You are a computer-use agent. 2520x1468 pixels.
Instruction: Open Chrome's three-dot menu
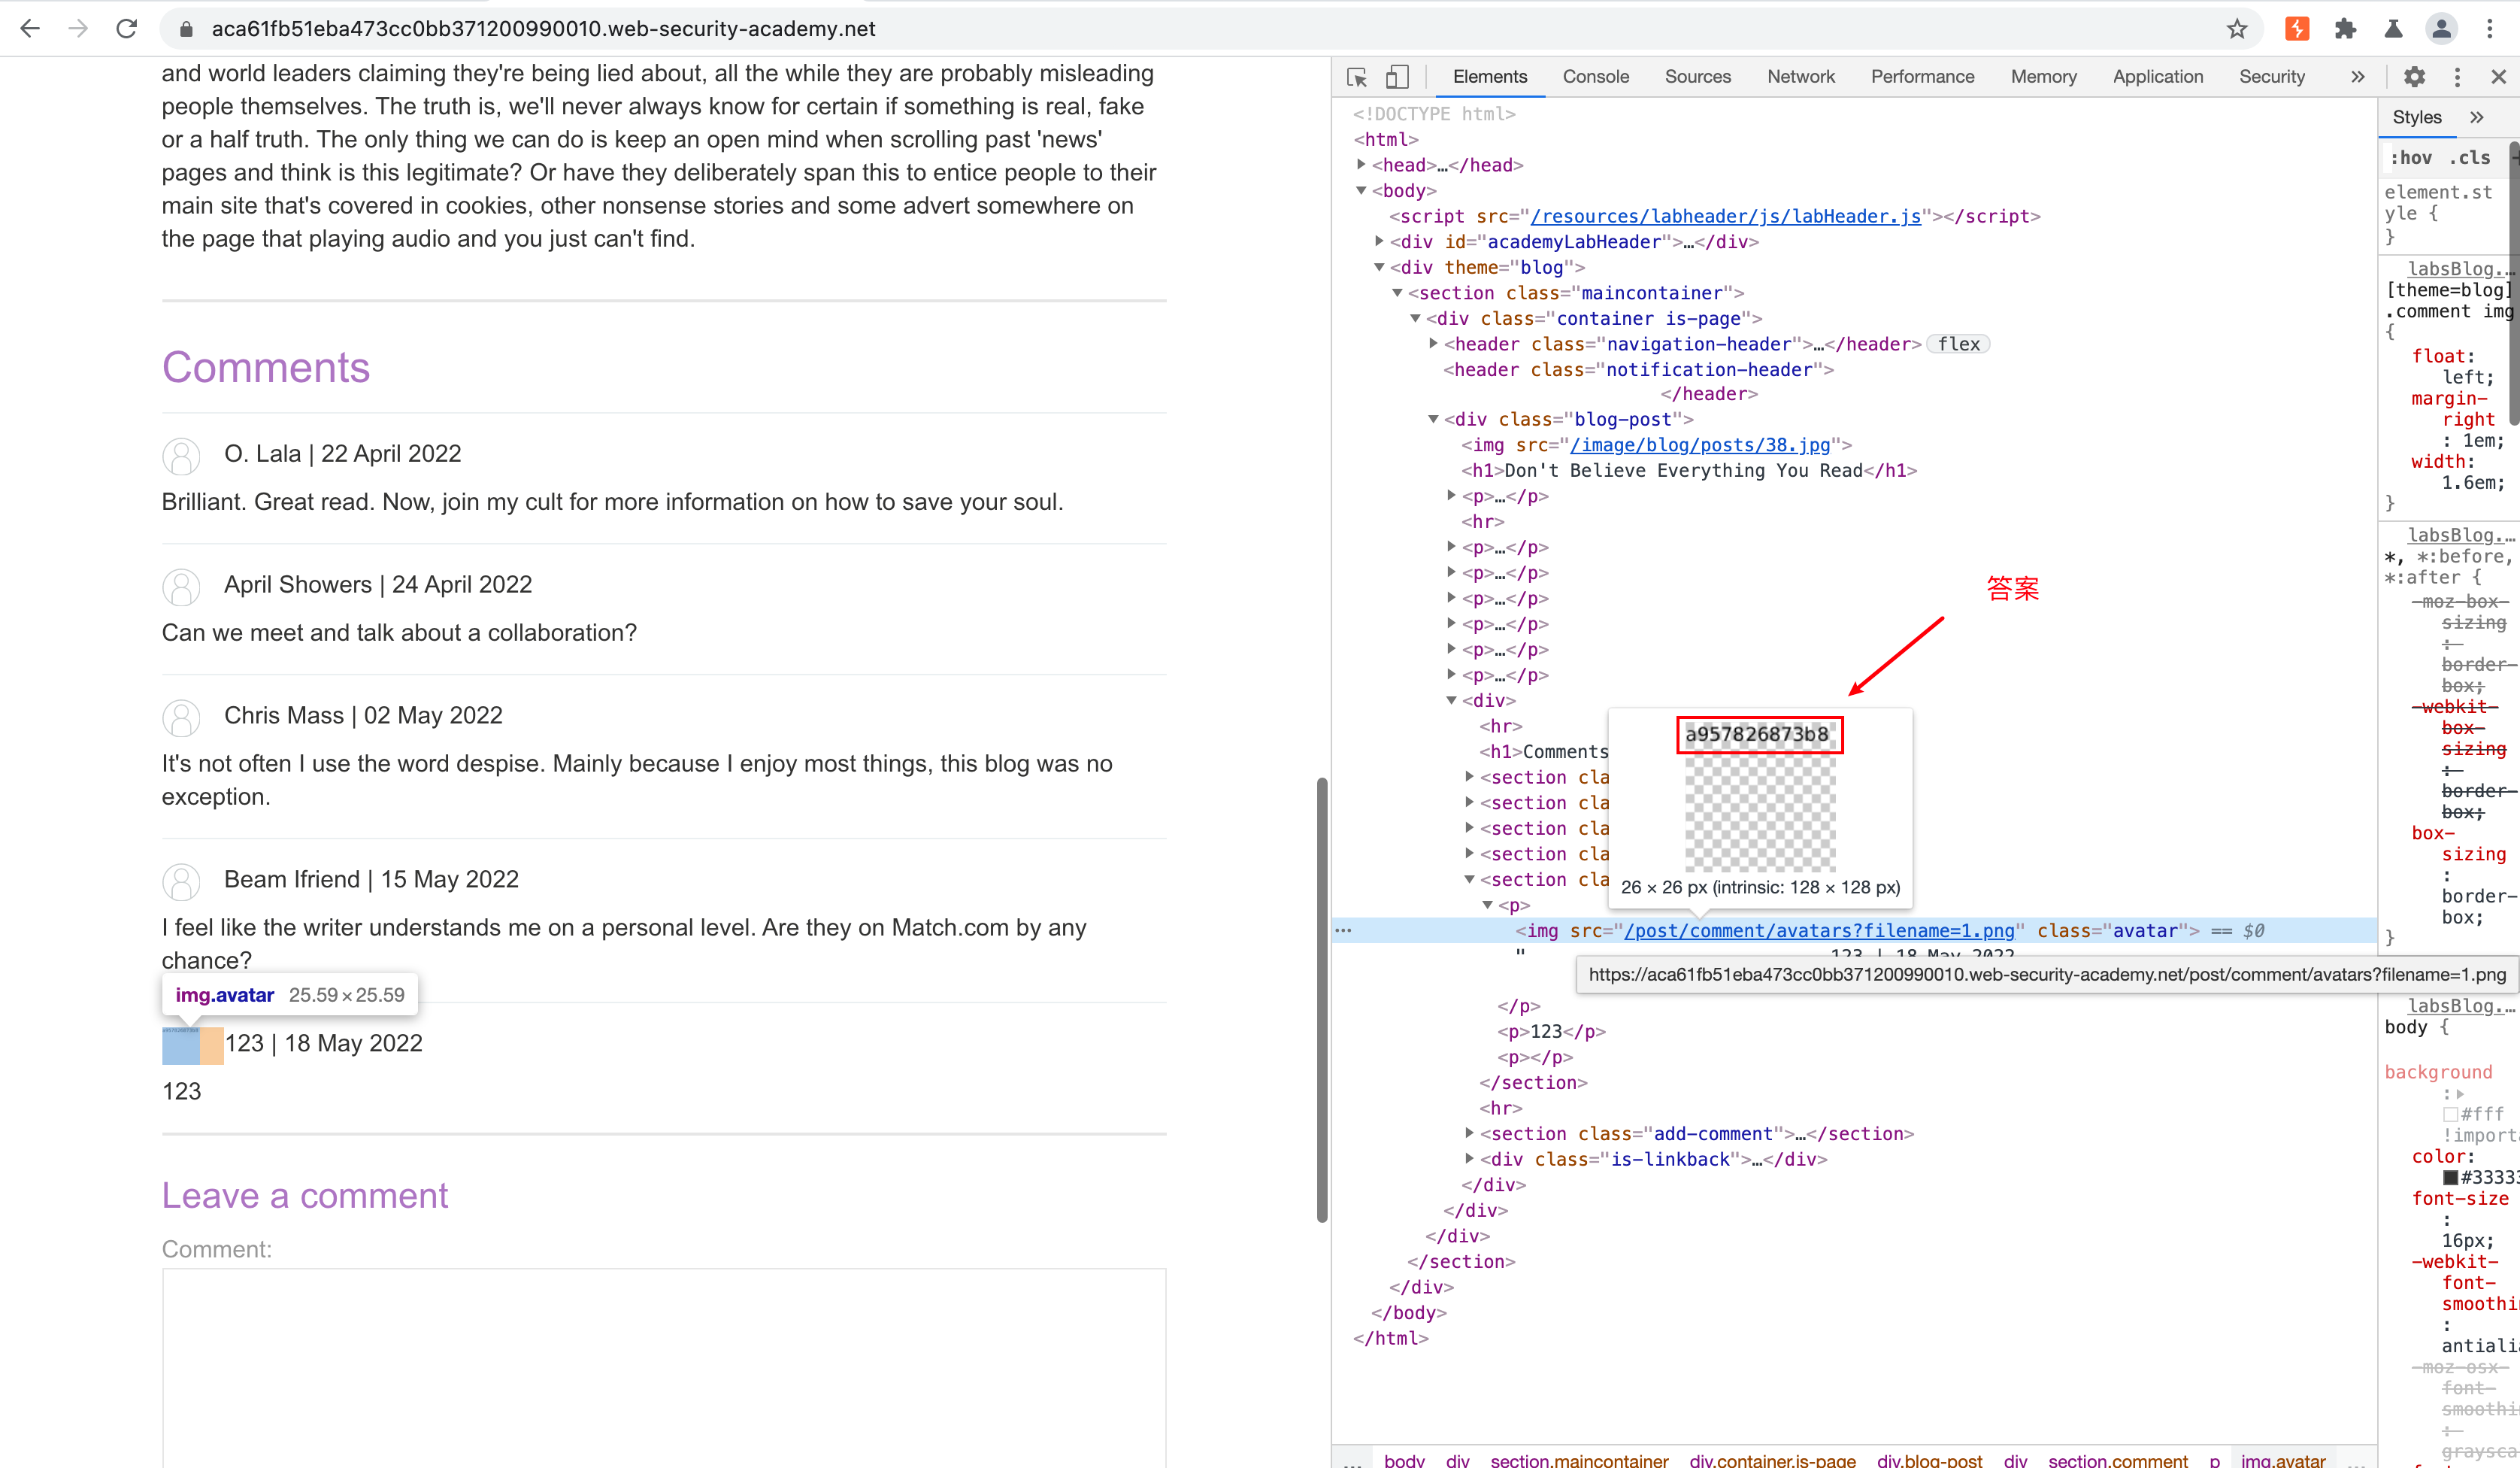tap(2490, 28)
